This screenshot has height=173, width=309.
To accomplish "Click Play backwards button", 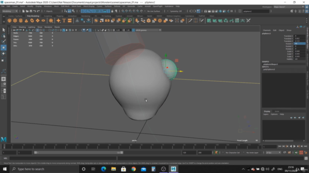I will pyautogui.click(x=291, y=146).
